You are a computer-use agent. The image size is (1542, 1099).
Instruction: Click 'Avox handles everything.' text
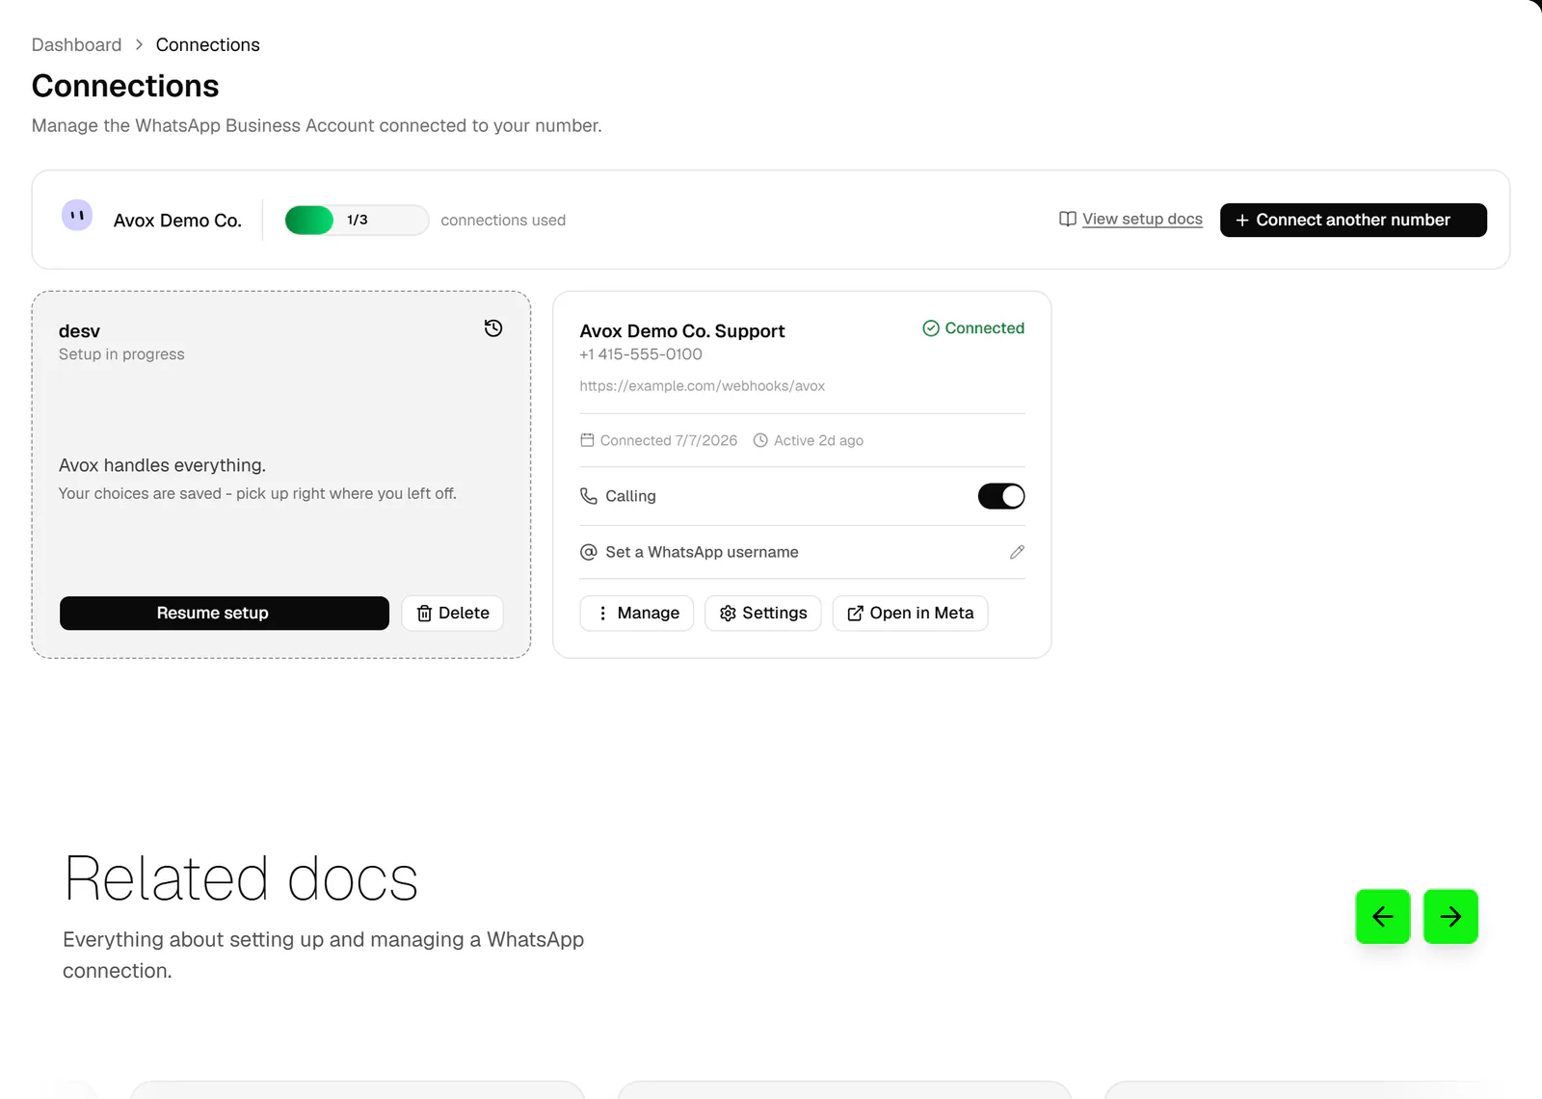pyautogui.click(x=162, y=465)
